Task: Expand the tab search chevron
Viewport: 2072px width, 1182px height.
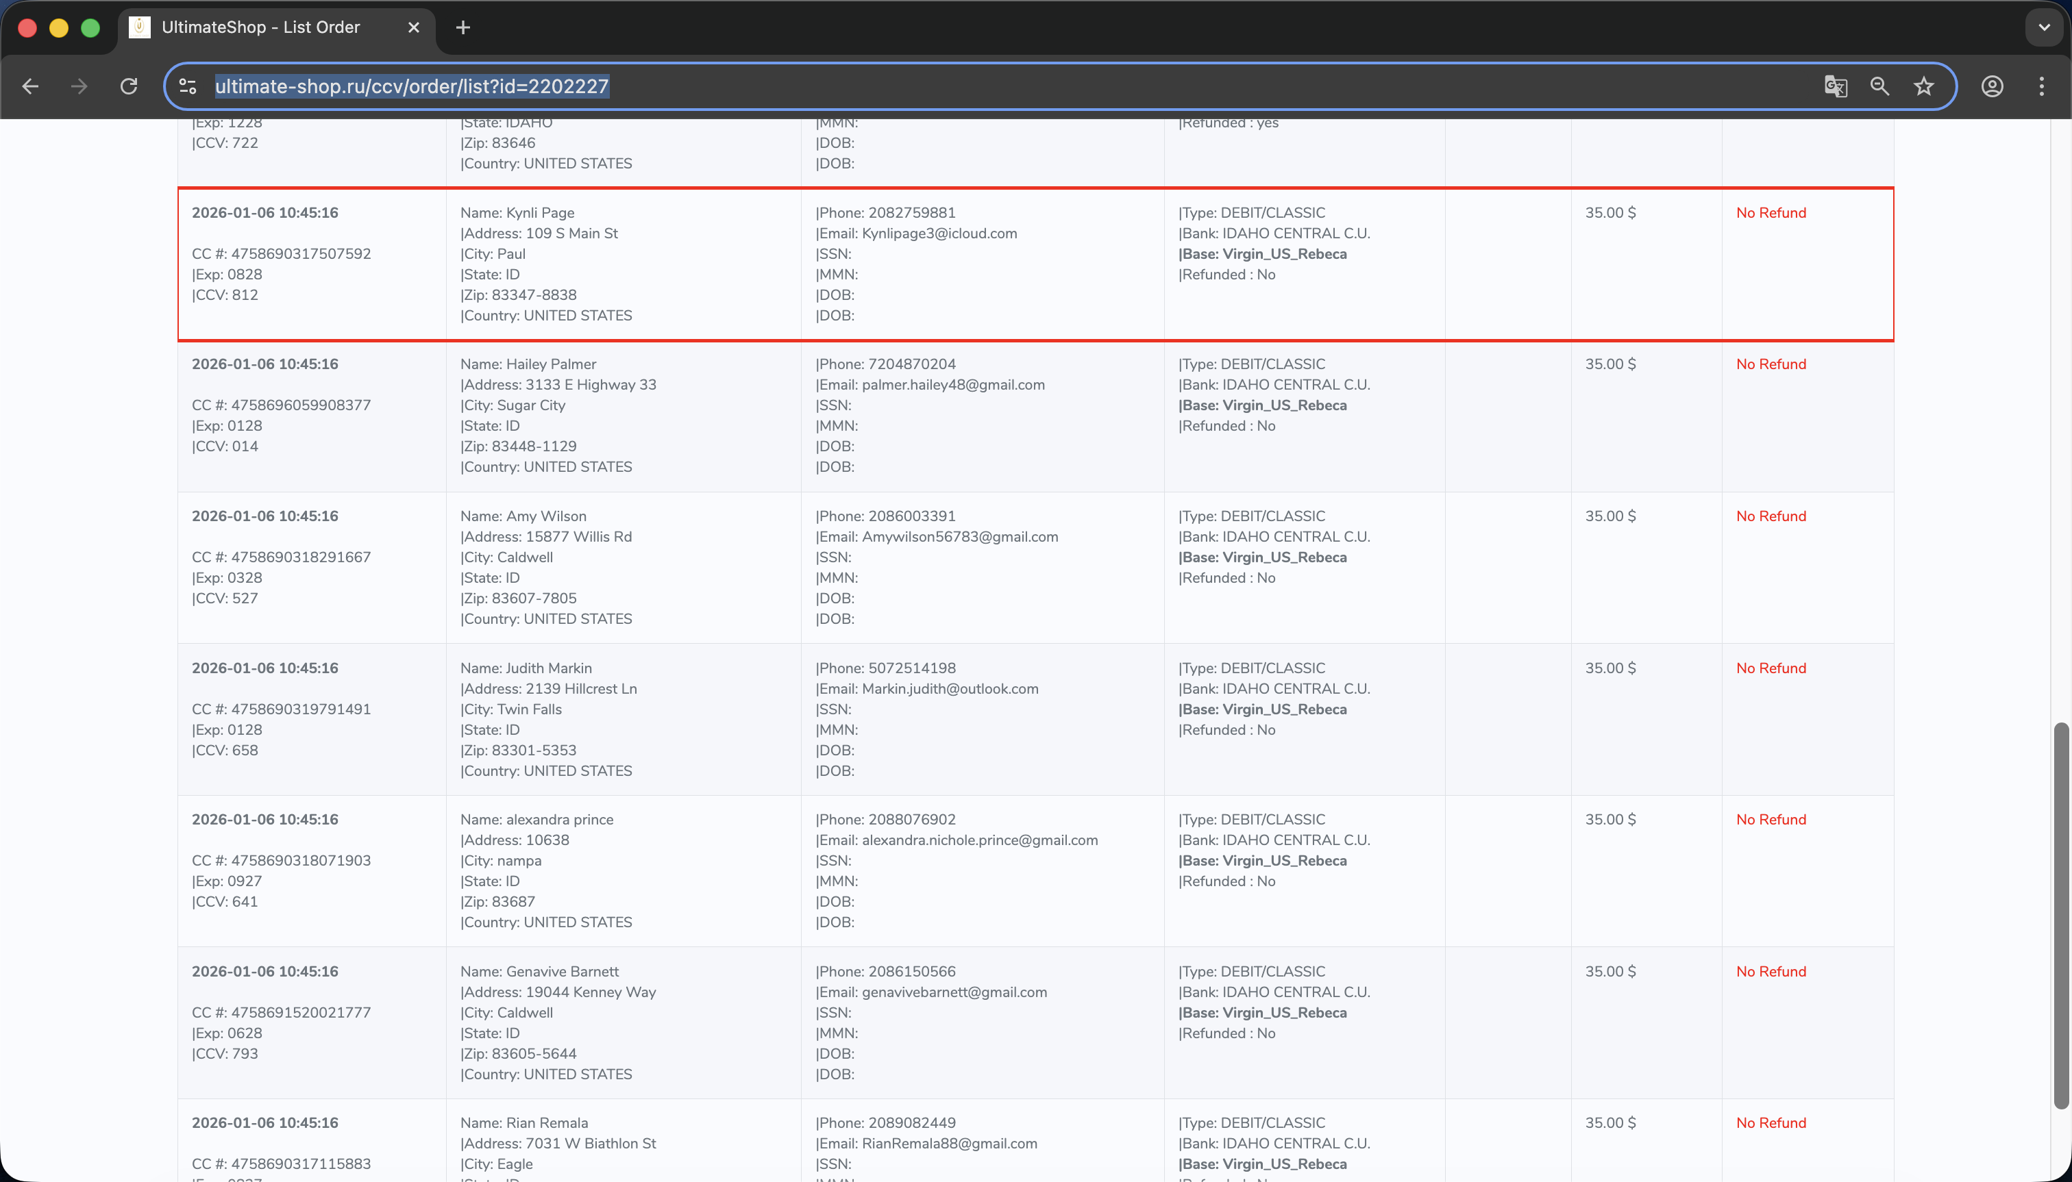Action: tap(2044, 27)
